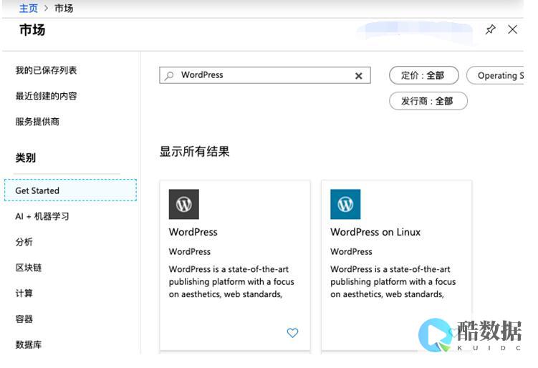
Task: Click WordPress publisher under WordPress on Linux
Action: 351,251
